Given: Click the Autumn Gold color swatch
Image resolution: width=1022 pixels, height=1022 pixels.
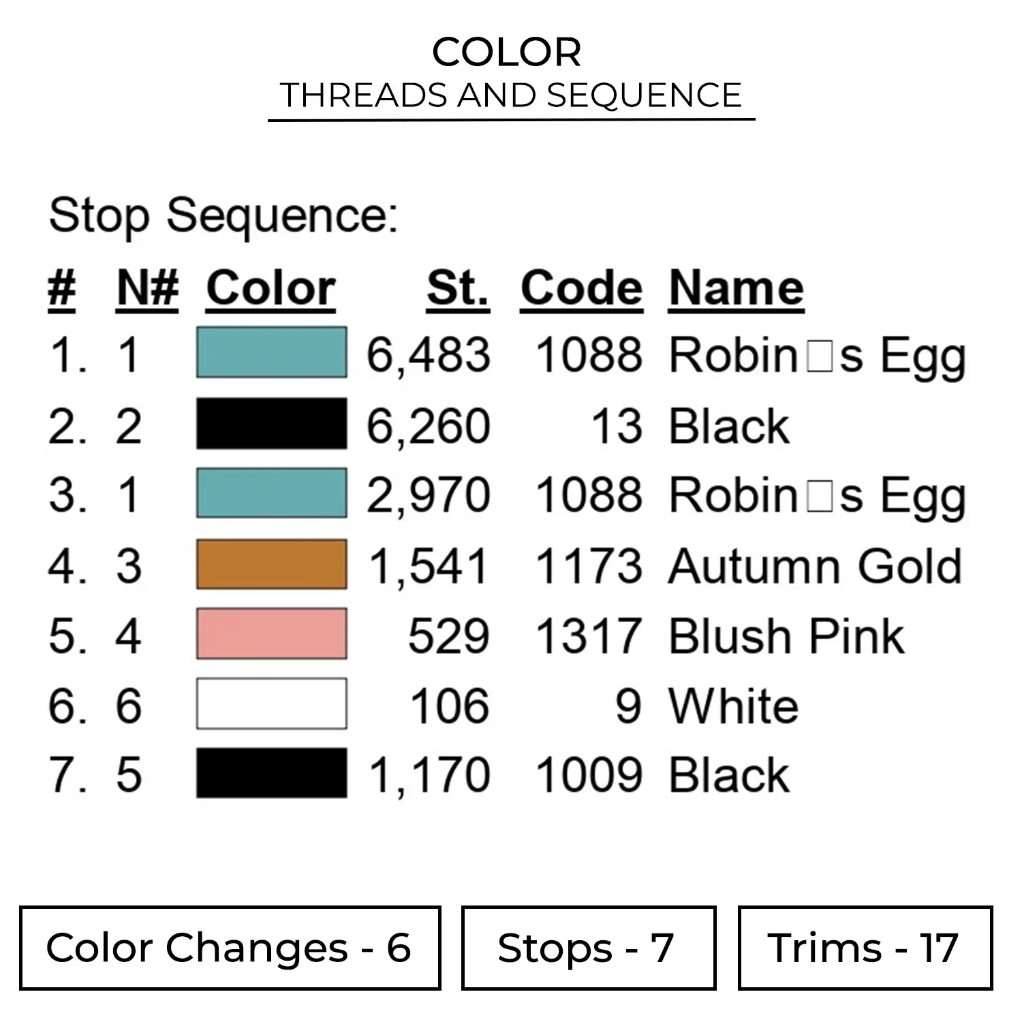Looking at the screenshot, I should (271, 564).
